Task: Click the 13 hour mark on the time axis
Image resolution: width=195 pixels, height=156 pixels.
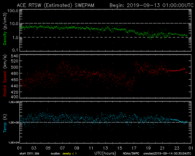Action: tap(105, 147)
